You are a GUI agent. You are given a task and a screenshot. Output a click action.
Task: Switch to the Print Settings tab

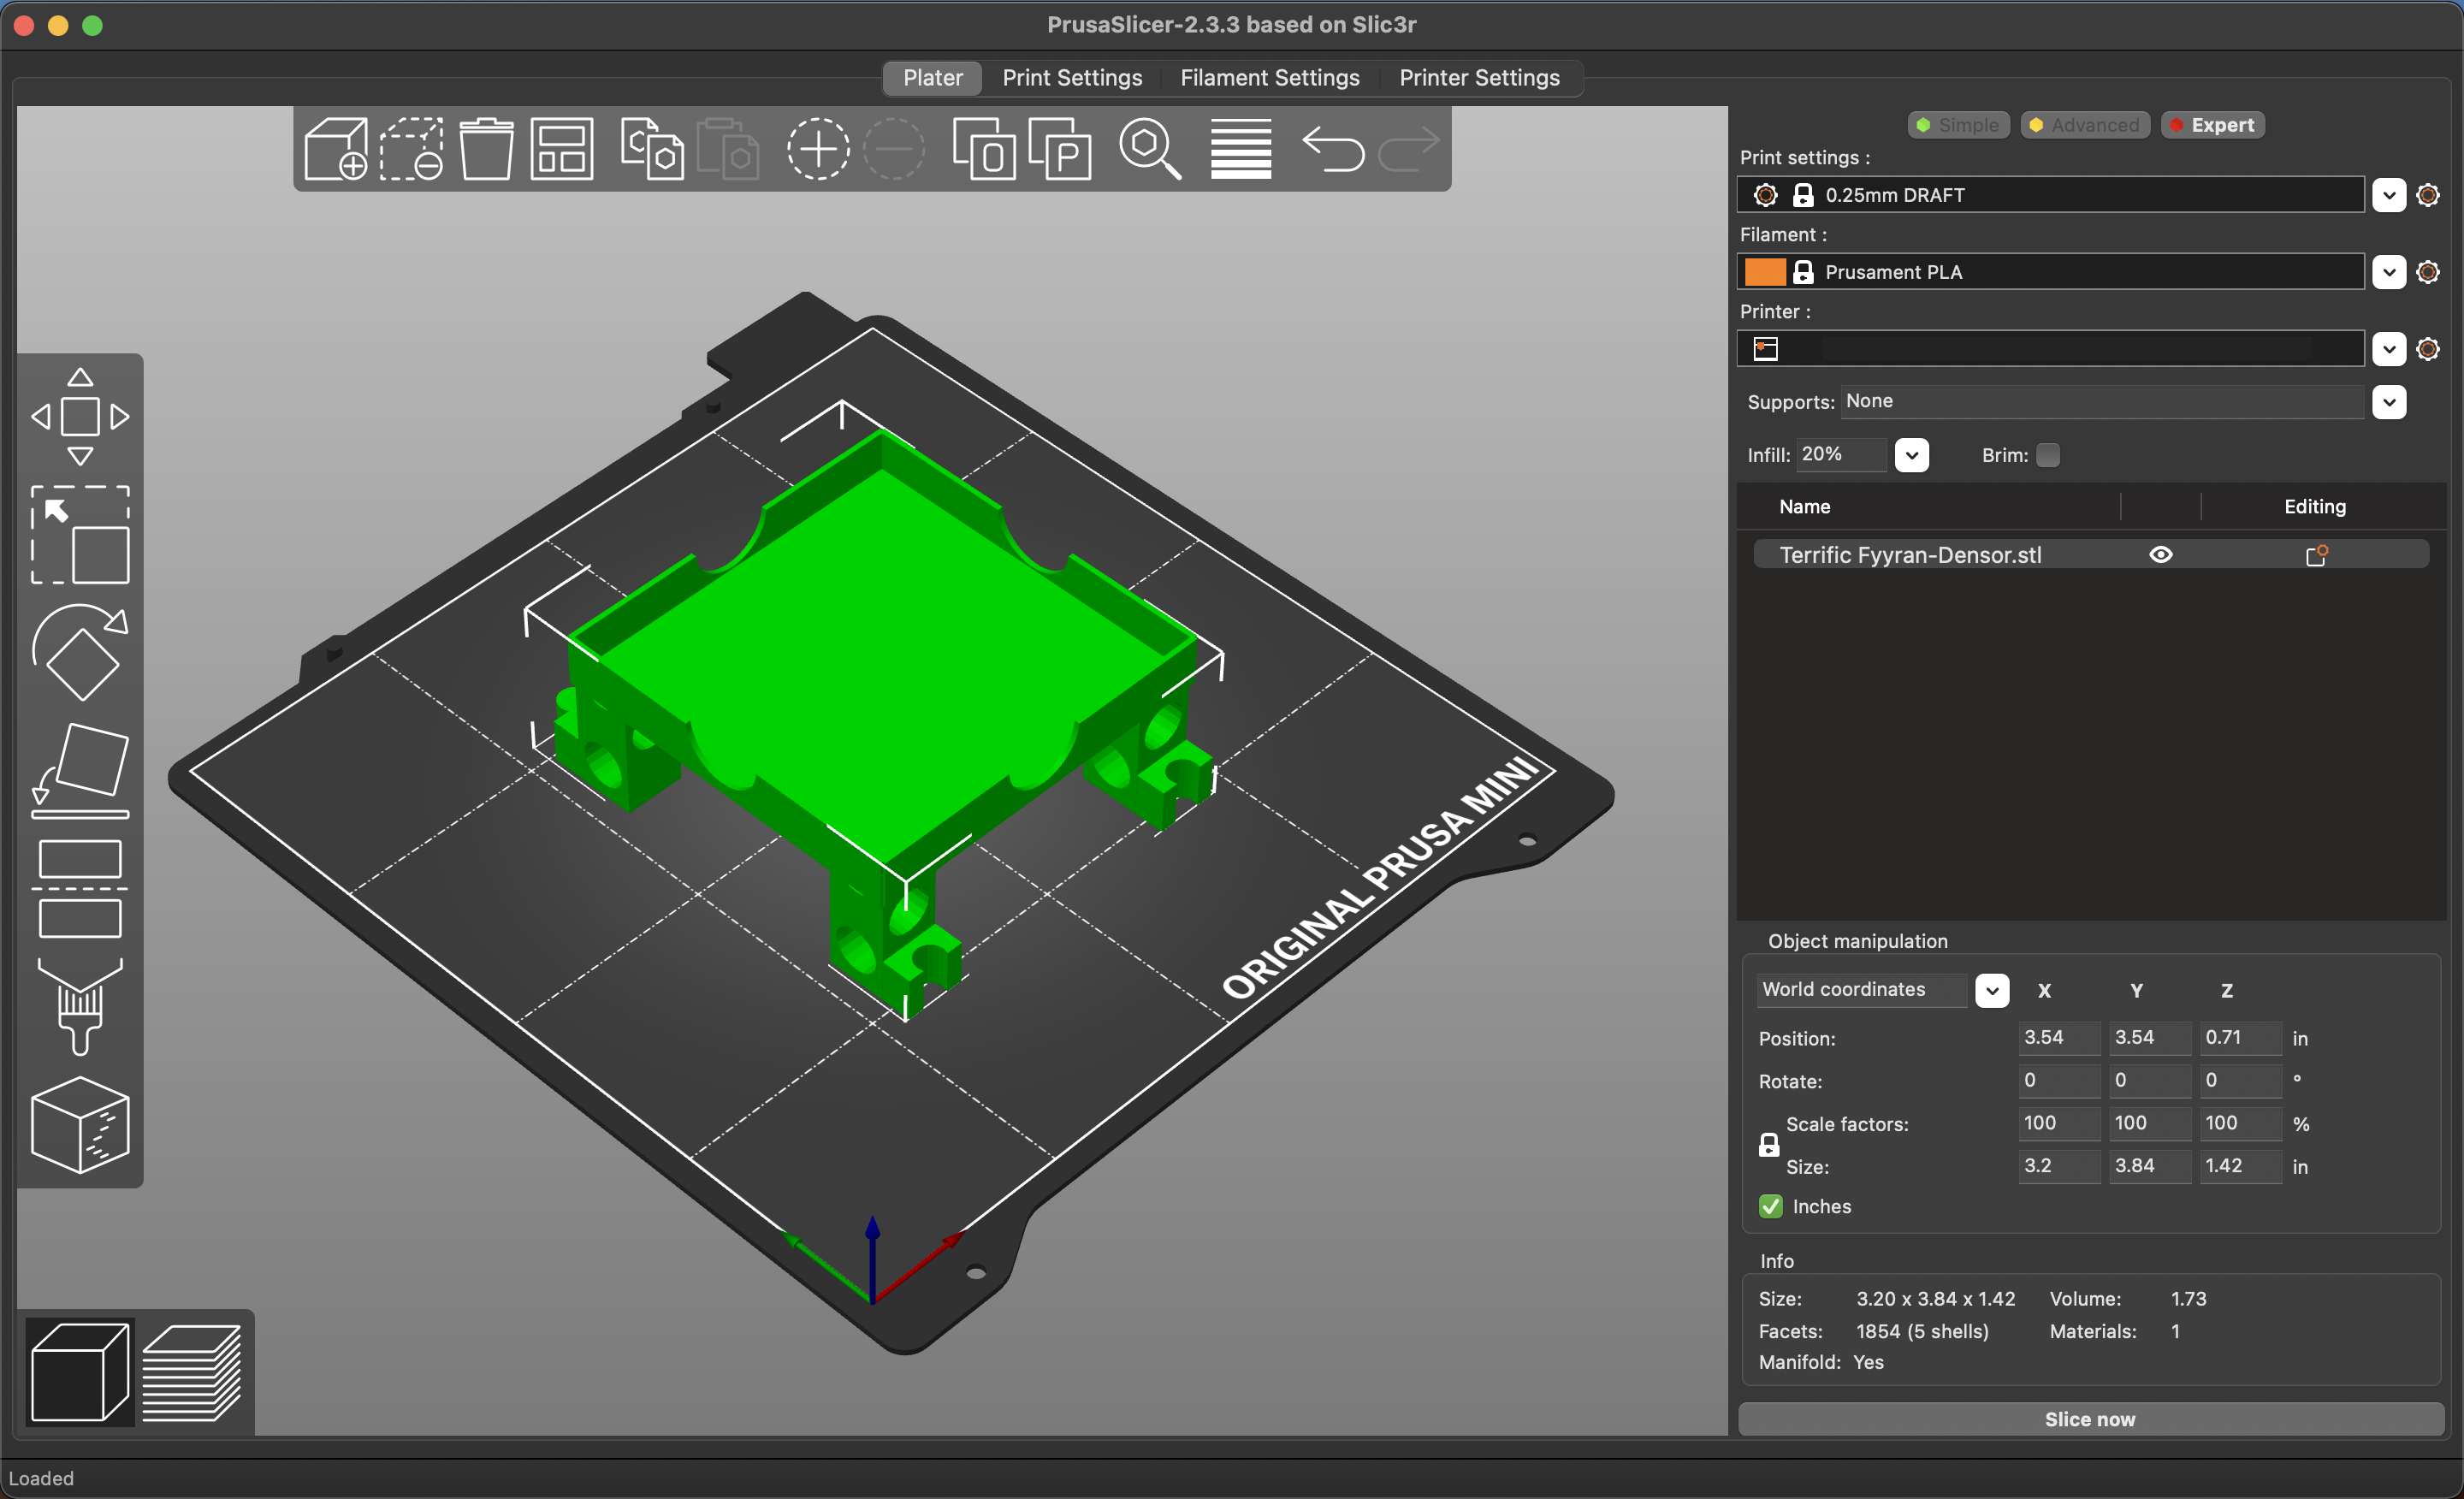(x=1072, y=78)
